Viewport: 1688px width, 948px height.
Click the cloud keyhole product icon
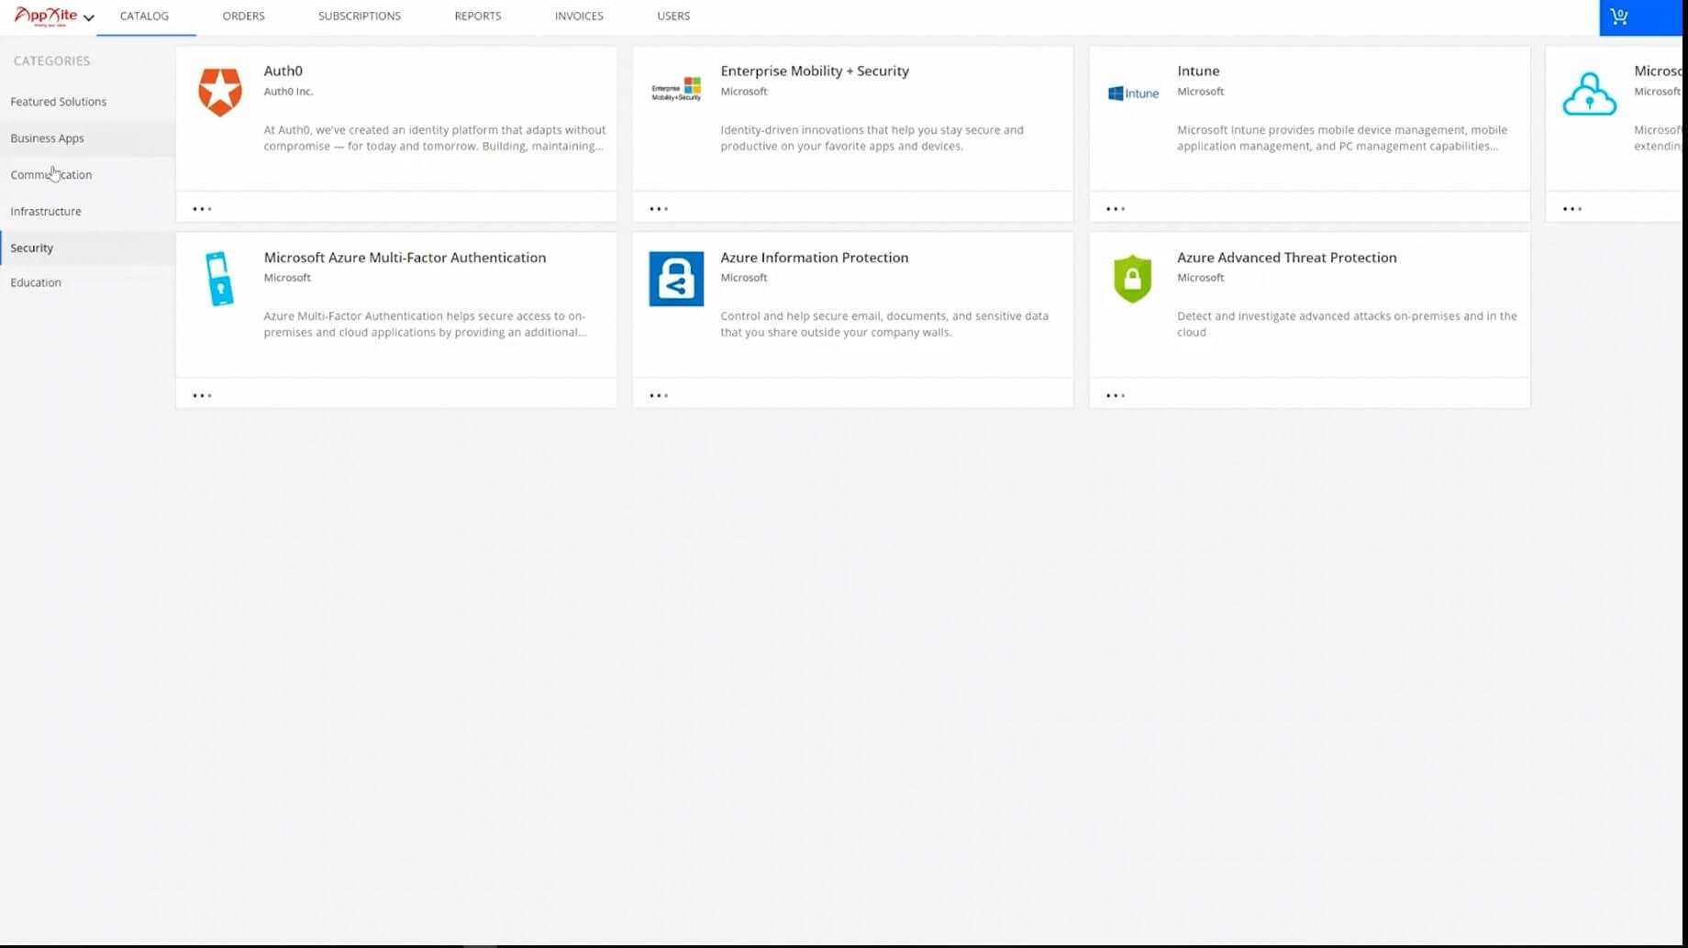(x=1589, y=94)
